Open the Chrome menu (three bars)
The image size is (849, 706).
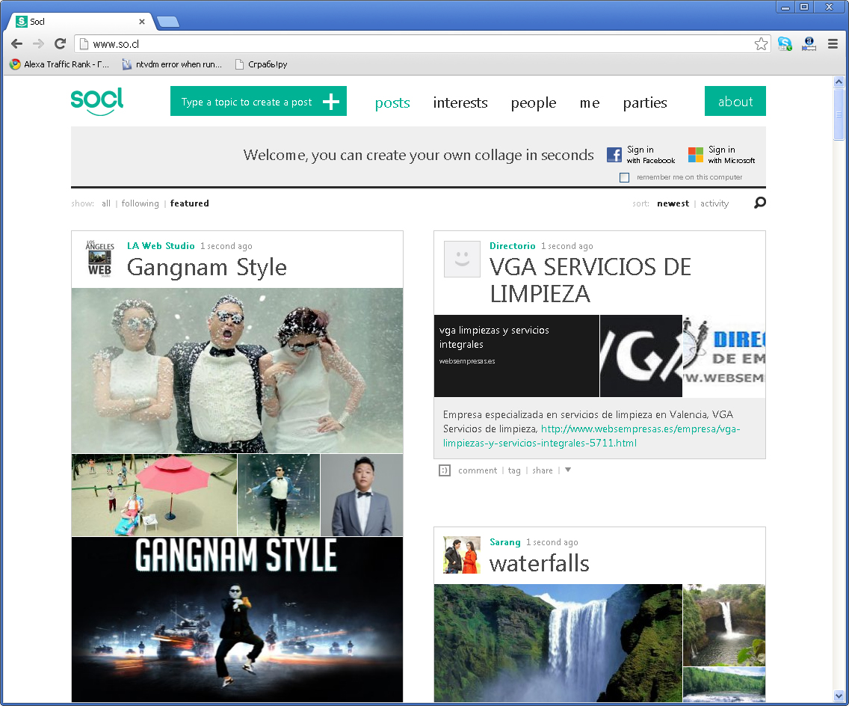[x=833, y=44]
